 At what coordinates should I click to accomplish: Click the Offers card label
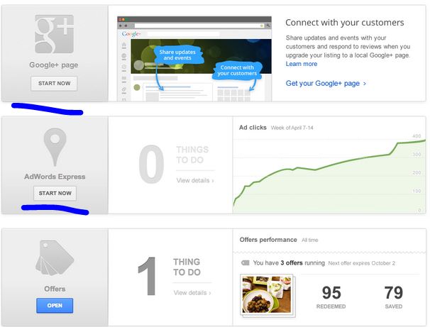pyautogui.click(x=55, y=289)
